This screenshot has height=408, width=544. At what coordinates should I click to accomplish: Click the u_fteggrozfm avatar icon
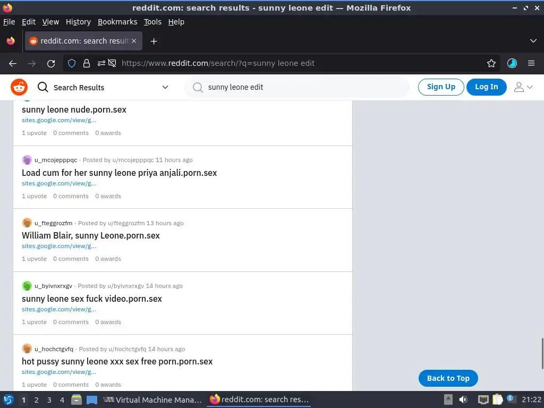(x=27, y=223)
